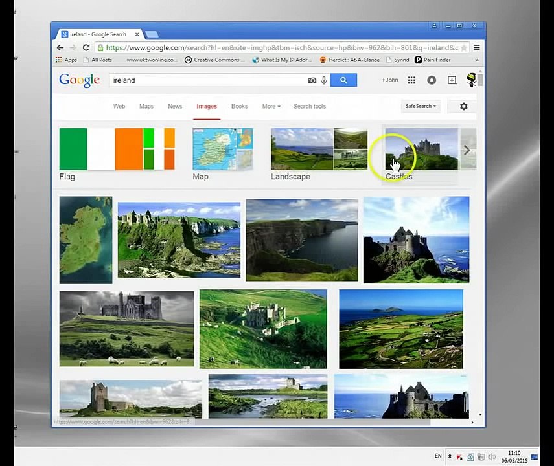554x466 pixels.
Task: Open the satellite map of Ireland image
Action: pos(86,240)
